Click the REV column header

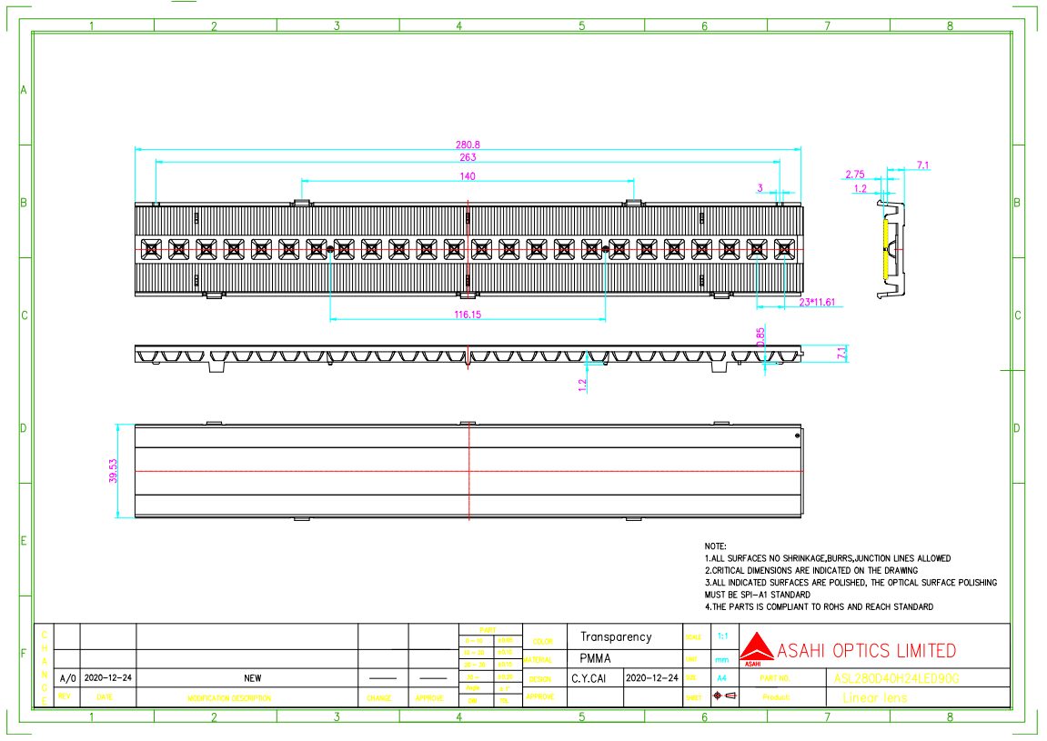[x=64, y=696]
